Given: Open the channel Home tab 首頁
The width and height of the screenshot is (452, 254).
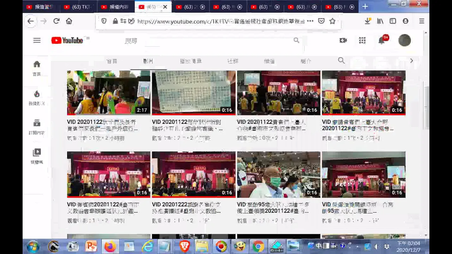Looking at the screenshot, I should point(112,61).
